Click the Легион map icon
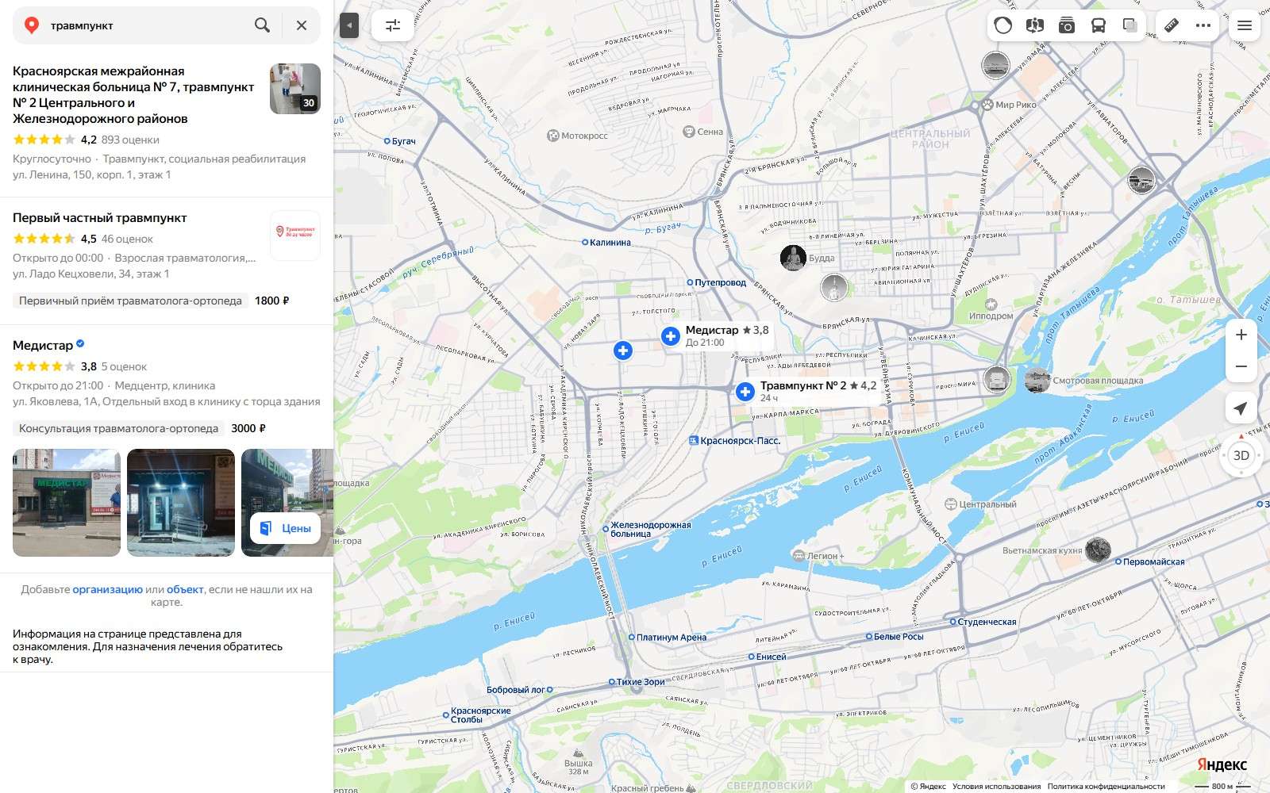The width and height of the screenshot is (1270, 793). click(799, 555)
